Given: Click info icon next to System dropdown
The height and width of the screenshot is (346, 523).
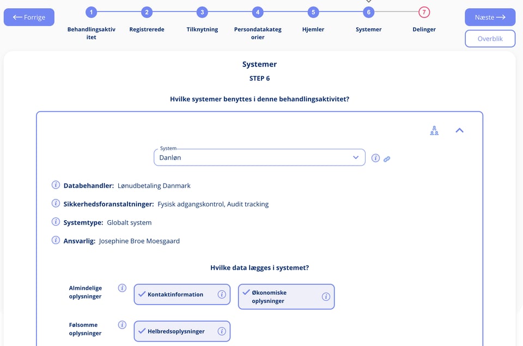Looking at the screenshot, I should pos(375,158).
